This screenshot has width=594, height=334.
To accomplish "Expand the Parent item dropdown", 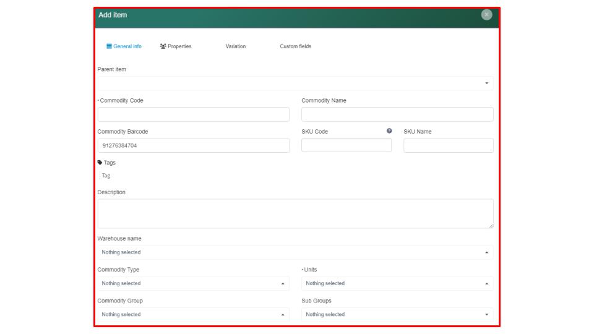I will click(x=295, y=83).
